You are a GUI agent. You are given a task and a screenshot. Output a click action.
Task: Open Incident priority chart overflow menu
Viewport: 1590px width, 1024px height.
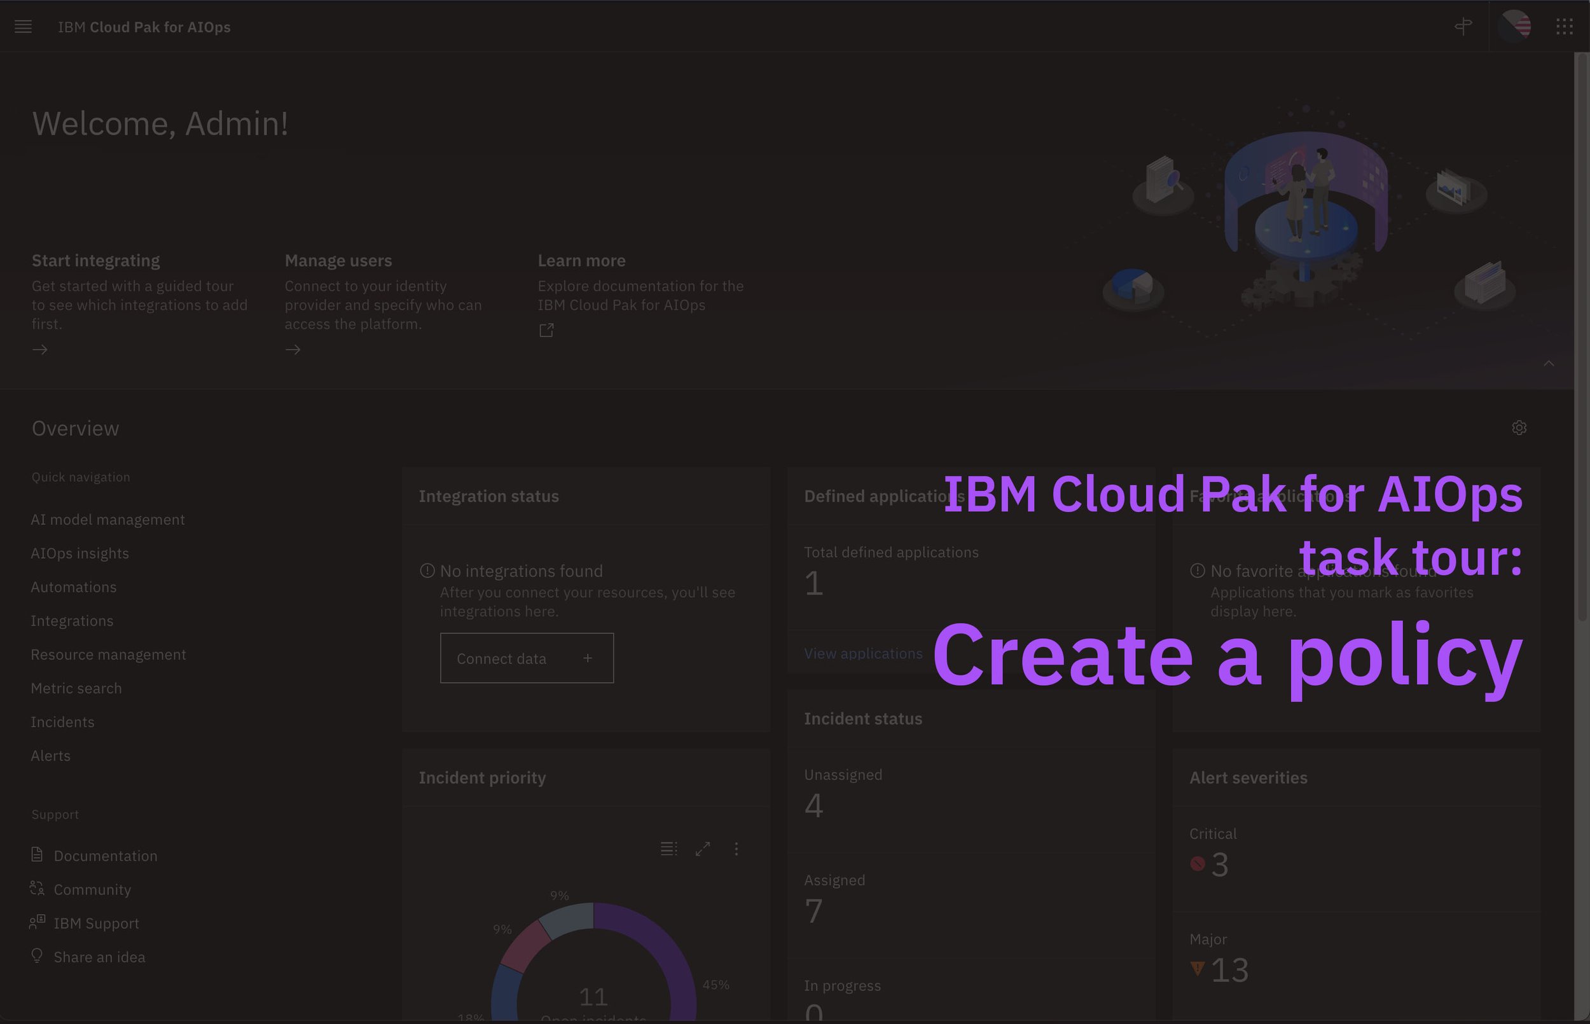[736, 848]
